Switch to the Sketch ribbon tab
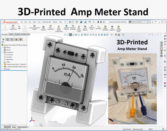This screenshot has width=167, height=131. tap(11, 34)
